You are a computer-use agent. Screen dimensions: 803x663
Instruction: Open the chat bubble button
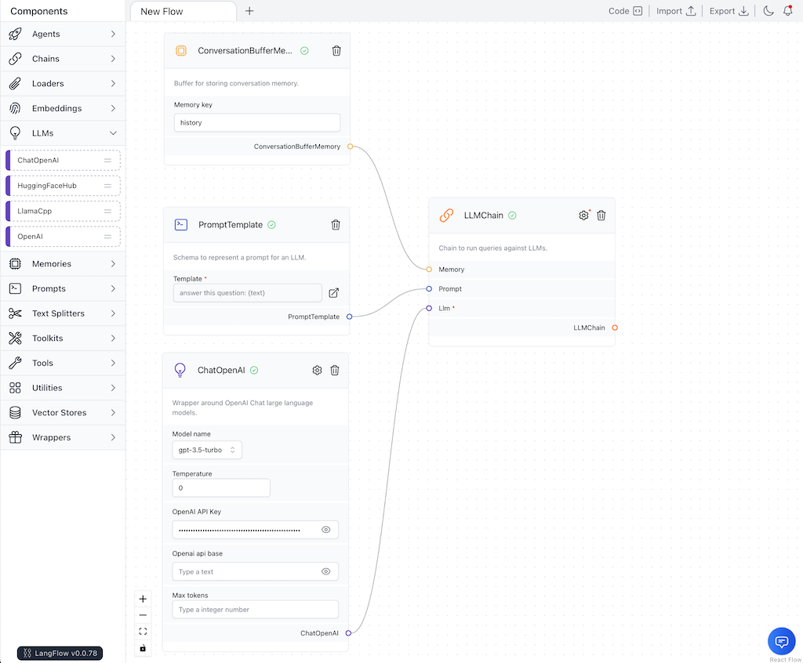(781, 641)
